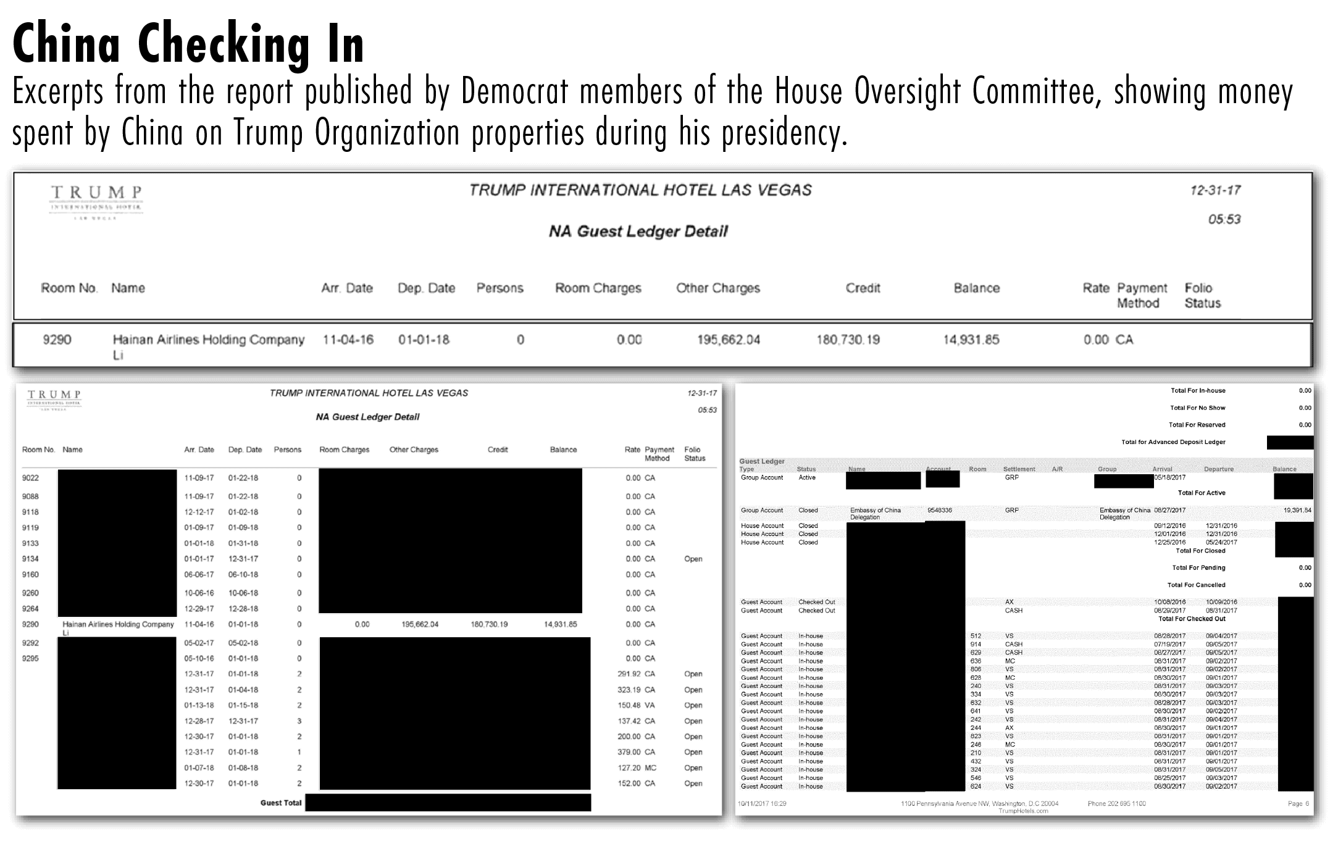Click room number 9133

pyautogui.click(x=30, y=543)
